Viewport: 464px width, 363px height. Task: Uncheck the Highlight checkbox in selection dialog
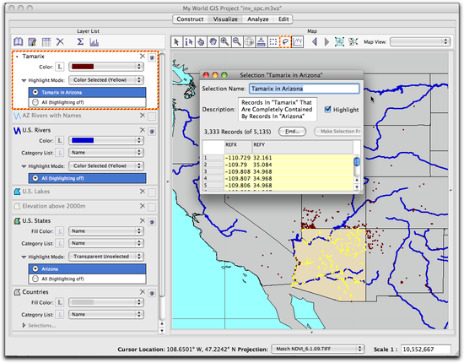click(x=327, y=109)
